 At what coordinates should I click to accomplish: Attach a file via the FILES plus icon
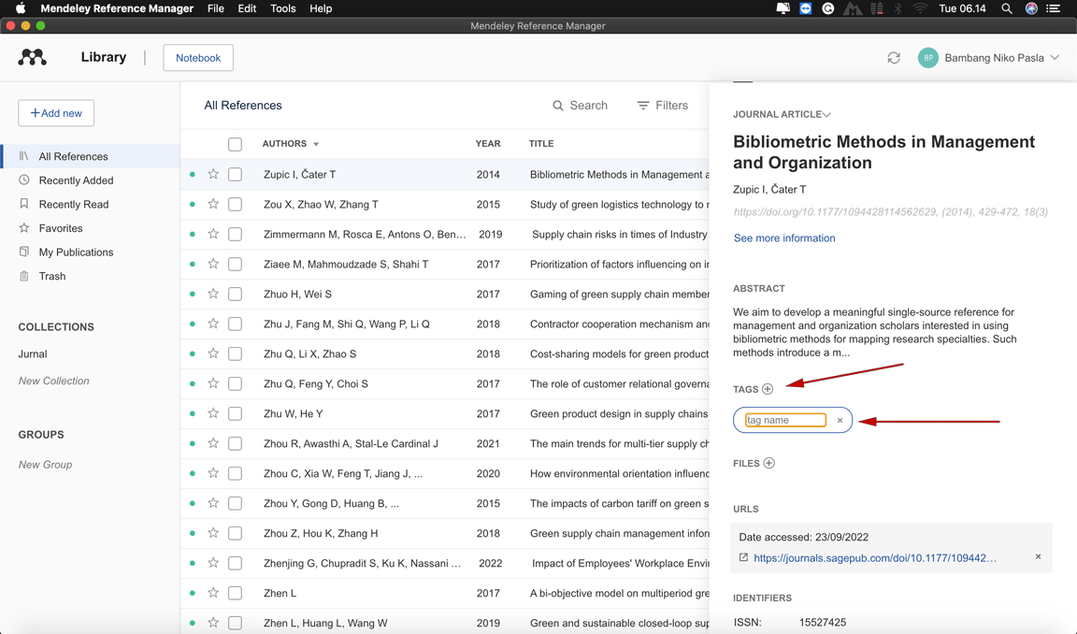pos(768,463)
